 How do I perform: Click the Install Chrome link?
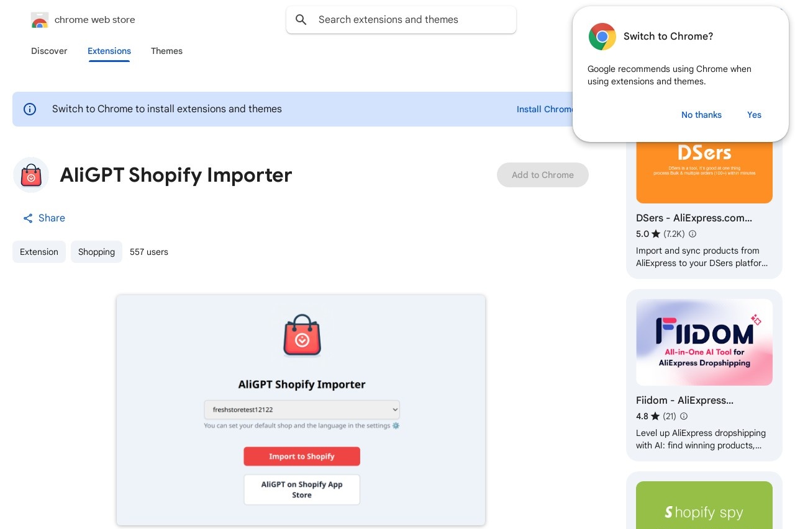544,109
